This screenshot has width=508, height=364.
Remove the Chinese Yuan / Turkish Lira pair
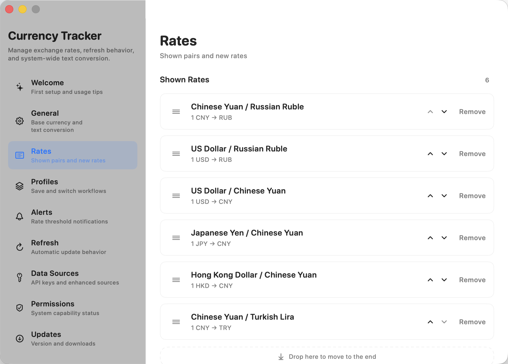coord(472,322)
